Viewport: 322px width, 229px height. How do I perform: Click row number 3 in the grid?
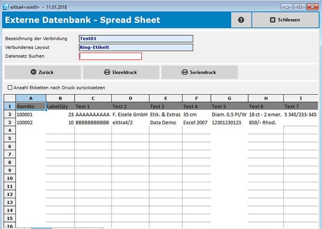[x=9, y=122]
